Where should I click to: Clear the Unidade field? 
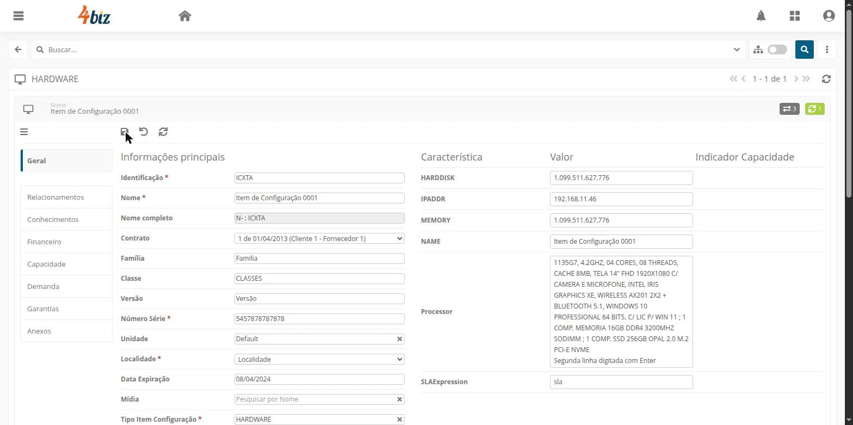pyautogui.click(x=399, y=339)
